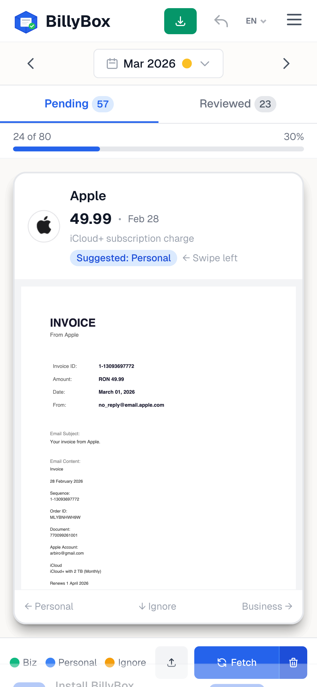317x687 pixels.
Task: Click the upload/share icon near the Fetch button
Action: click(x=171, y=662)
